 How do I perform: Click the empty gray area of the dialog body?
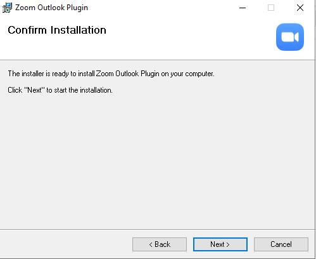(157, 161)
